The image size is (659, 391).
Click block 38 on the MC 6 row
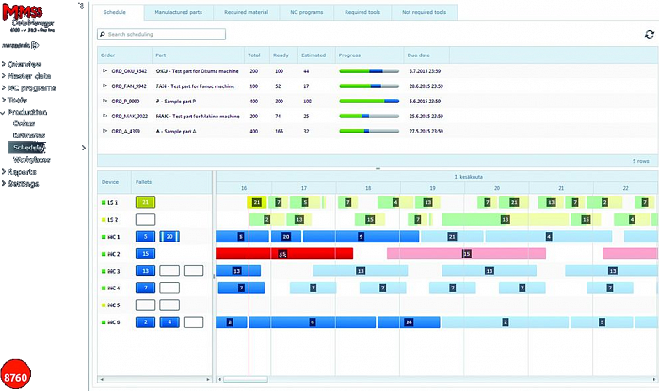[409, 322]
